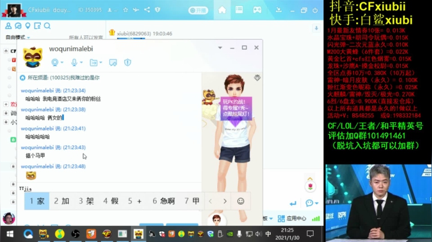Click the airplane icon next to the star
Image resolution: width=432 pixels, height=242 pixels.
(x=136, y=10)
